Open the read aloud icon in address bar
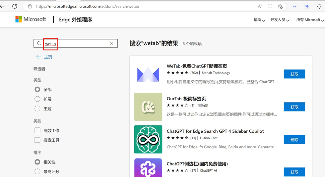Viewport: 325px width, 177px height. pyautogui.click(x=260, y=6)
